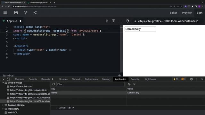
Task: Expand the Session Storage tree node
Action: [x=3, y=105]
